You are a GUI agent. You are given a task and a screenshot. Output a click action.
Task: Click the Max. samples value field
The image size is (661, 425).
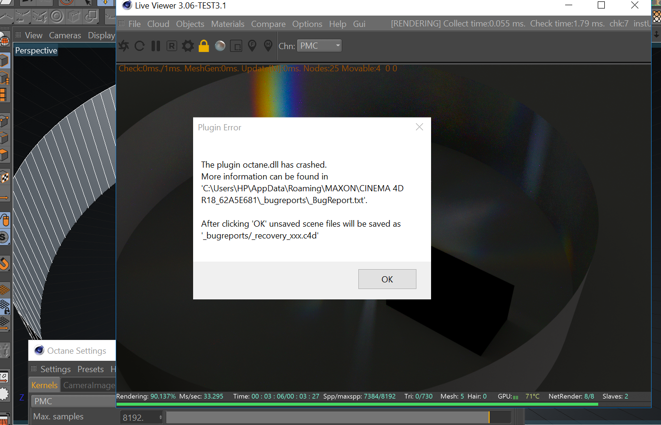(x=139, y=417)
